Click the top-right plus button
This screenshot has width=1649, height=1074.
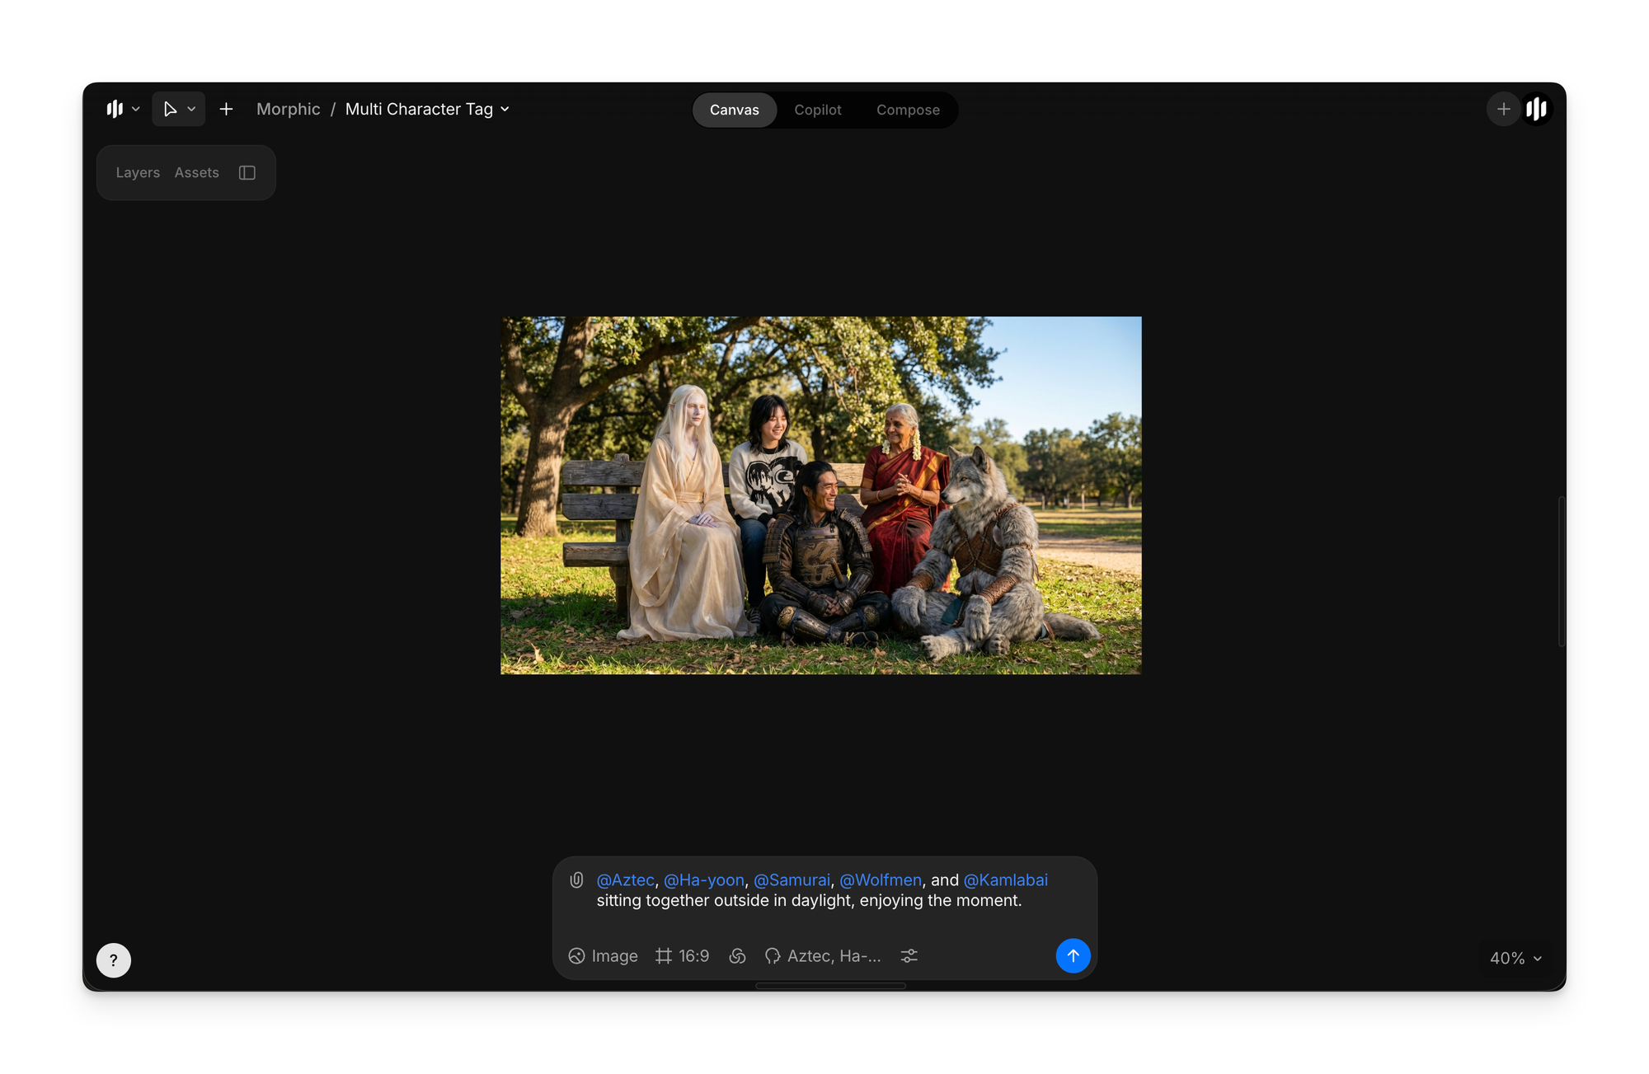pos(1503,110)
